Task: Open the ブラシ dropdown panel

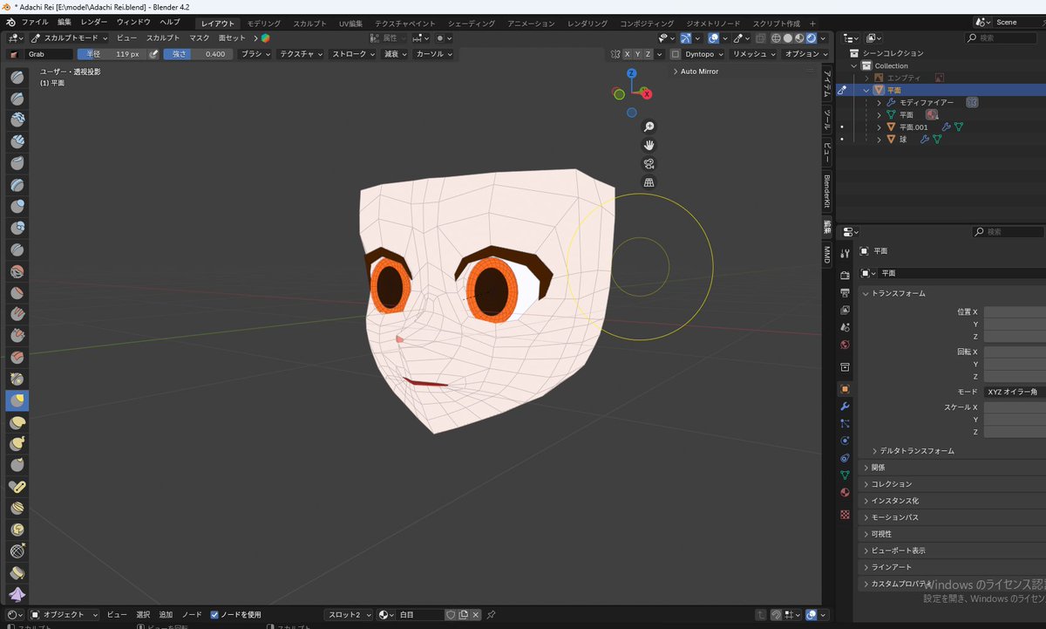Action: pyautogui.click(x=255, y=54)
